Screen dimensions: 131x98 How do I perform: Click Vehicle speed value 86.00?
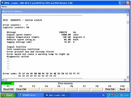(x=67, y=40)
